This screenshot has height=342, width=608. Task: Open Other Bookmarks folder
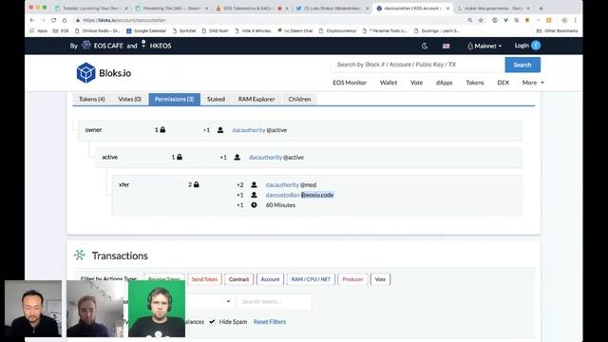click(x=558, y=30)
